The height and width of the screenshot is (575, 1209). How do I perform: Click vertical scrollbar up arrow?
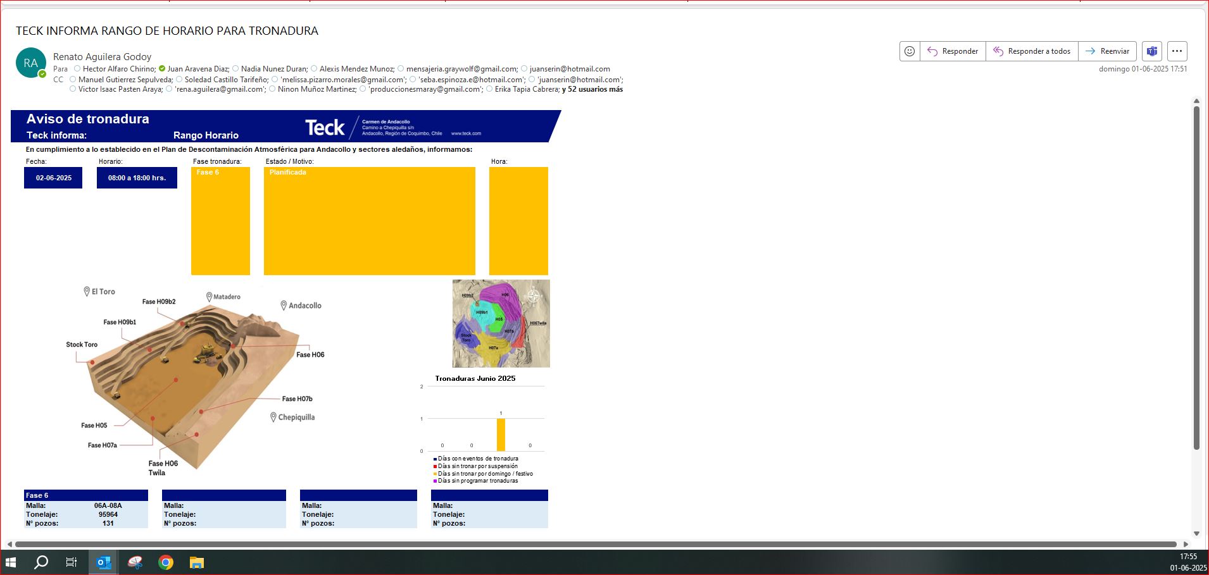click(1196, 101)
